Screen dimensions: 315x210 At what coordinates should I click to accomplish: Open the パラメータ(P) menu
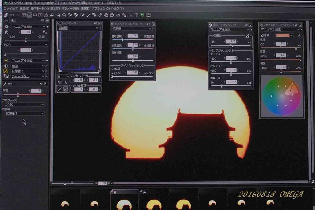point(70,9)
